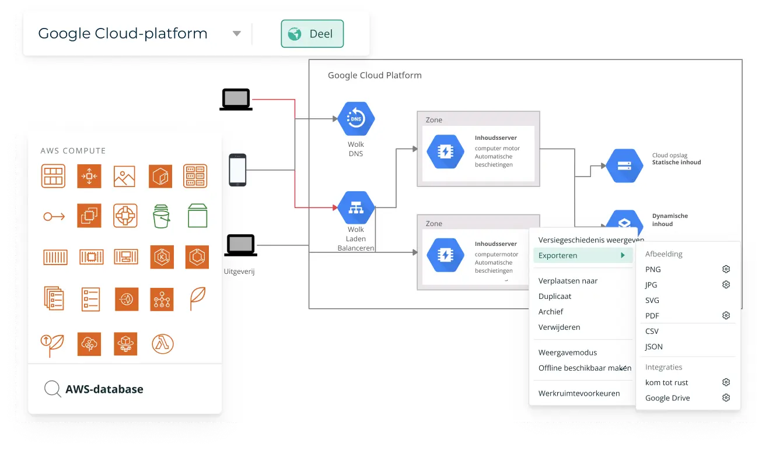Open JPG export settings gear
769x451 pixels.
coord(726,284)
